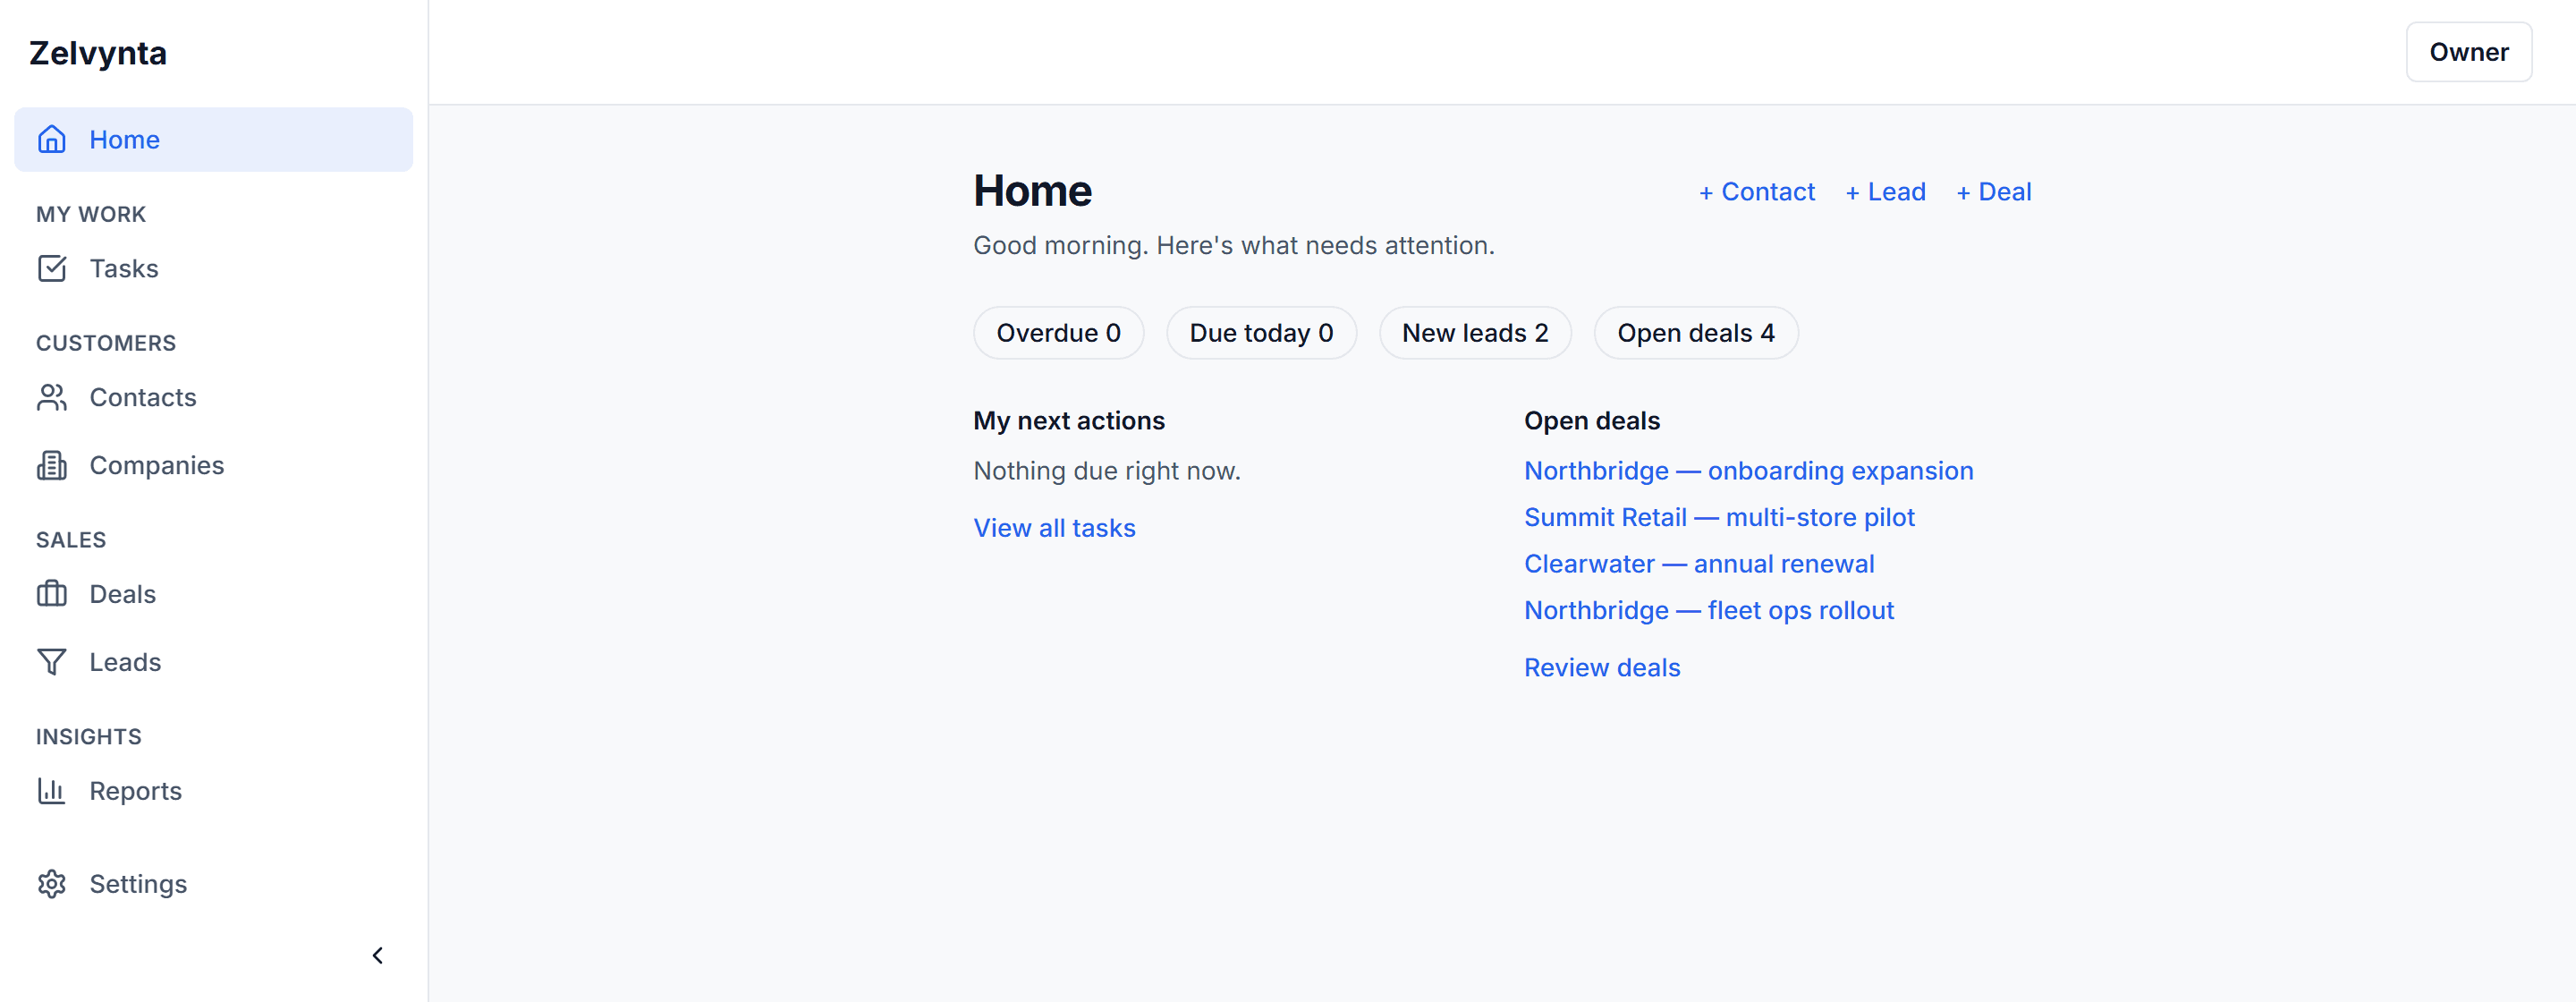2576x1002 pixels.
Task: Open View all tasks link
Action: pos(1054,528)
